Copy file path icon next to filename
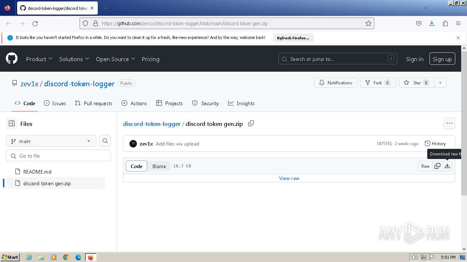This screenshot has width=467, height=262. click(251, 124)
